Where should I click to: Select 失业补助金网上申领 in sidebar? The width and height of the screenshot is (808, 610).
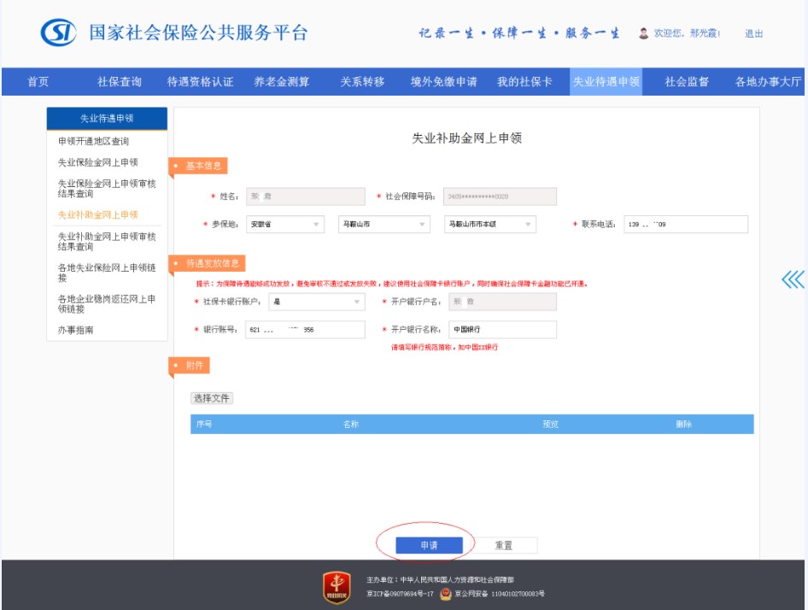[98, 214]
